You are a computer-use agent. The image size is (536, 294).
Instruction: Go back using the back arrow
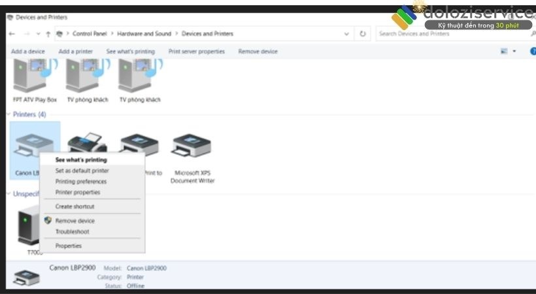(12, 34)
